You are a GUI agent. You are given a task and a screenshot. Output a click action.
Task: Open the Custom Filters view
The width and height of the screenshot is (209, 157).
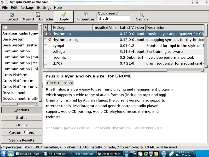(x=22, y=133)
